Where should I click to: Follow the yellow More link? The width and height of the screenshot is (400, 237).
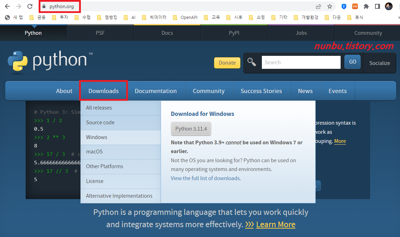(340, 141)
